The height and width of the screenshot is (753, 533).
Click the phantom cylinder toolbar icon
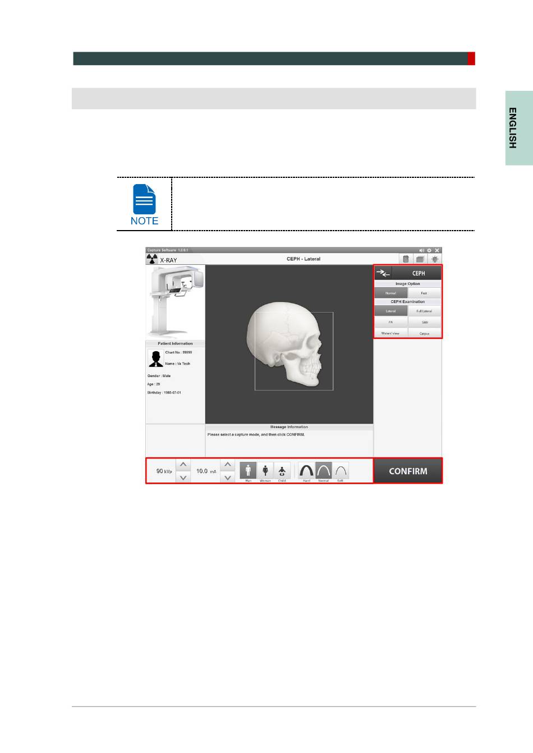[406, 259]
